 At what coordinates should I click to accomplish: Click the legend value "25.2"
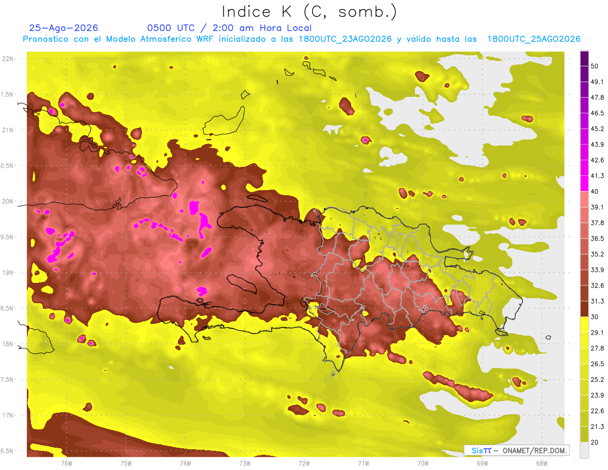click(x=597, y=380)
